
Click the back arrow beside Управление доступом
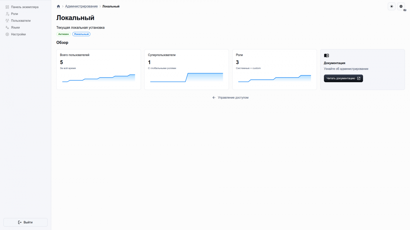pos(214,98)
